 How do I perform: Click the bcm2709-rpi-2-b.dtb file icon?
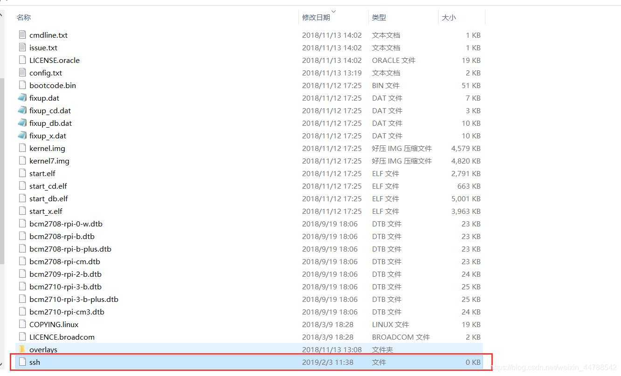pyautogui.click(x=22, y=273)
